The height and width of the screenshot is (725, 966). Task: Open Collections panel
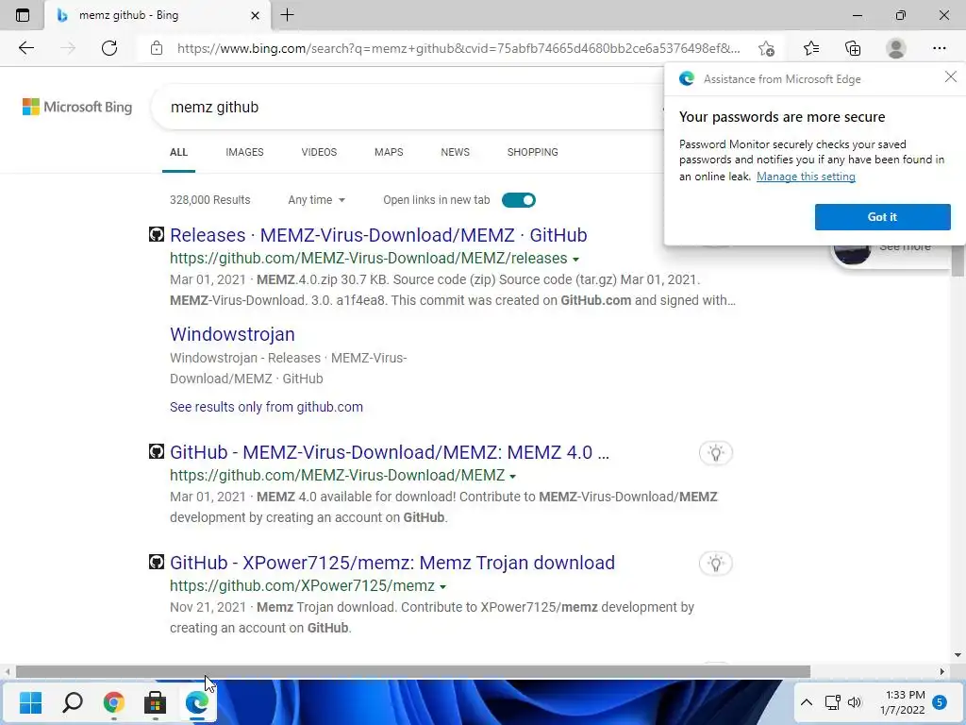point(853,48)
